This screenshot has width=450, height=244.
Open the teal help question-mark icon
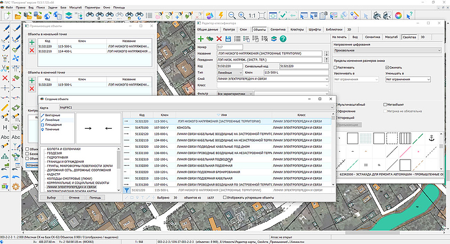[x=282, y=38]
